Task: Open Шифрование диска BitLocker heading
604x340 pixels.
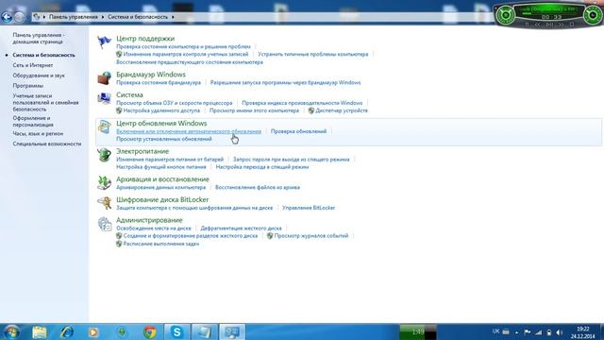Action: point(162,199)
